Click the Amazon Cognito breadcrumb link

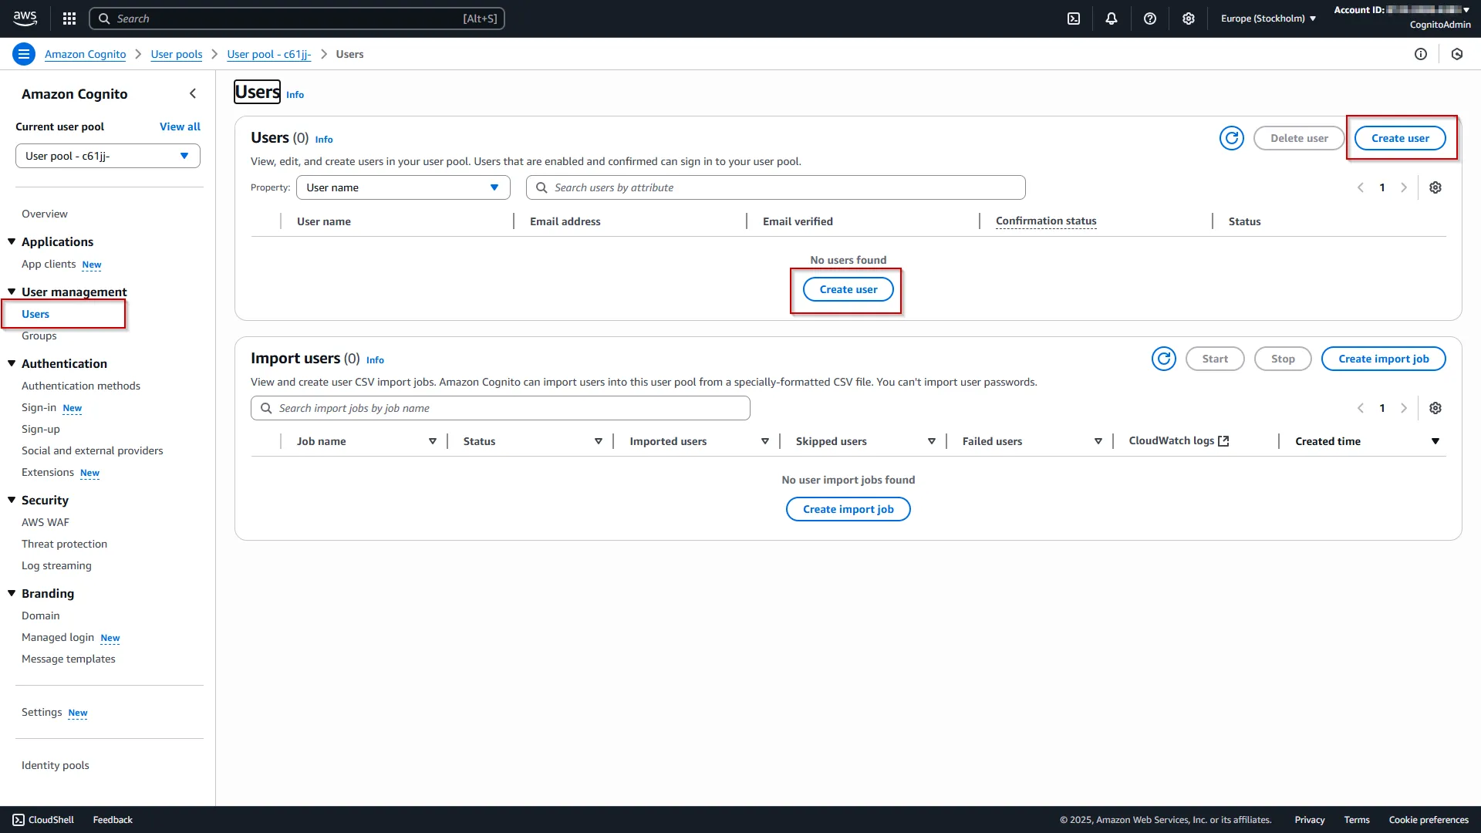85,54
